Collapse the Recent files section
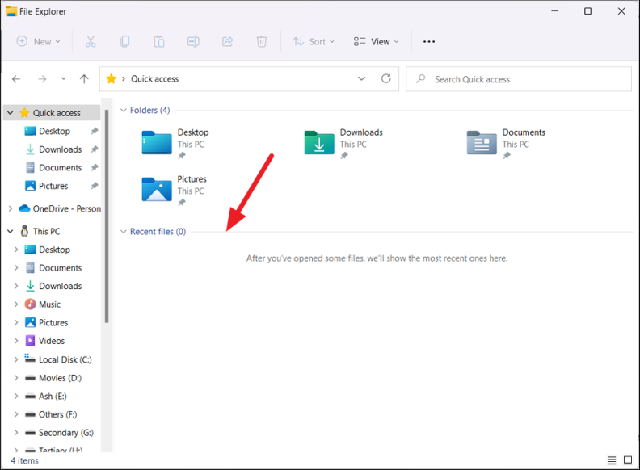This screenshot has height=470, width=640. (124, 232)
